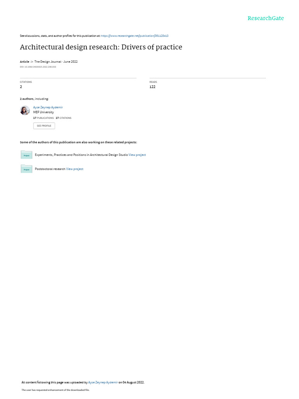Click the project folder icon beside Experiments, Practices
Screen dimensions: 299x399
click(x=26, y=155)
